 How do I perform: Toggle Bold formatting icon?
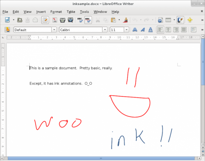tap(135, 30)
